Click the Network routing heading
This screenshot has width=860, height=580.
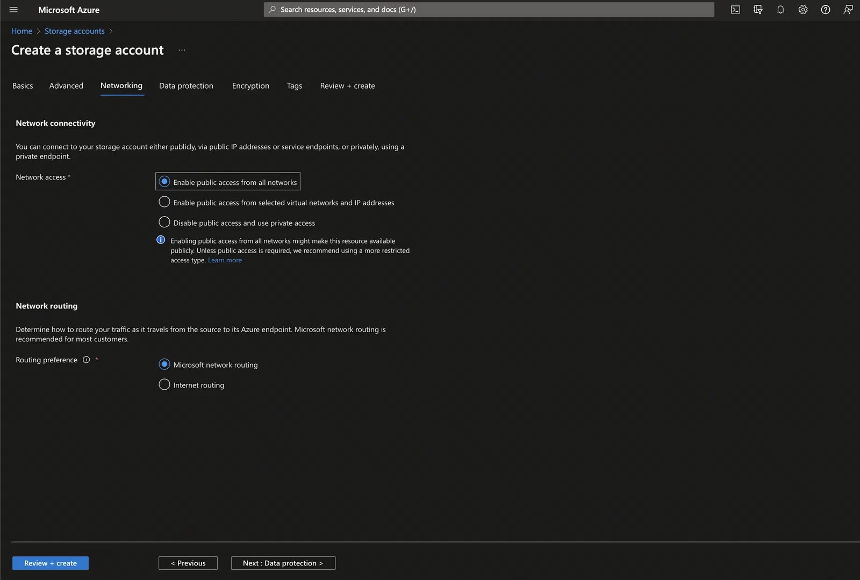coord(47,306)
